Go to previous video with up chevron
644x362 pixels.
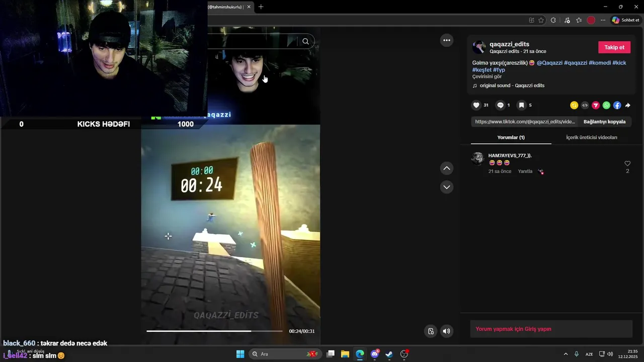click(x=447, y=168)
